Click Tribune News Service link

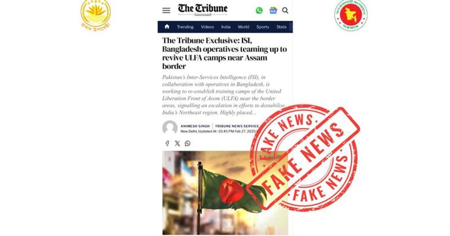point(237,126)
